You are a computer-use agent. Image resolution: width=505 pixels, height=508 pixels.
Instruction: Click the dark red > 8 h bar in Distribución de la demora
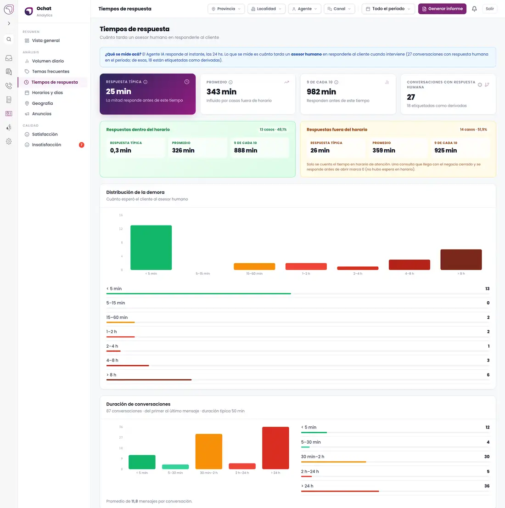point(461,260)
